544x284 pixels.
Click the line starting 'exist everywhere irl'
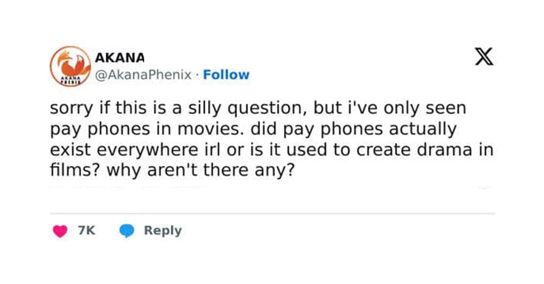point(271,151)
